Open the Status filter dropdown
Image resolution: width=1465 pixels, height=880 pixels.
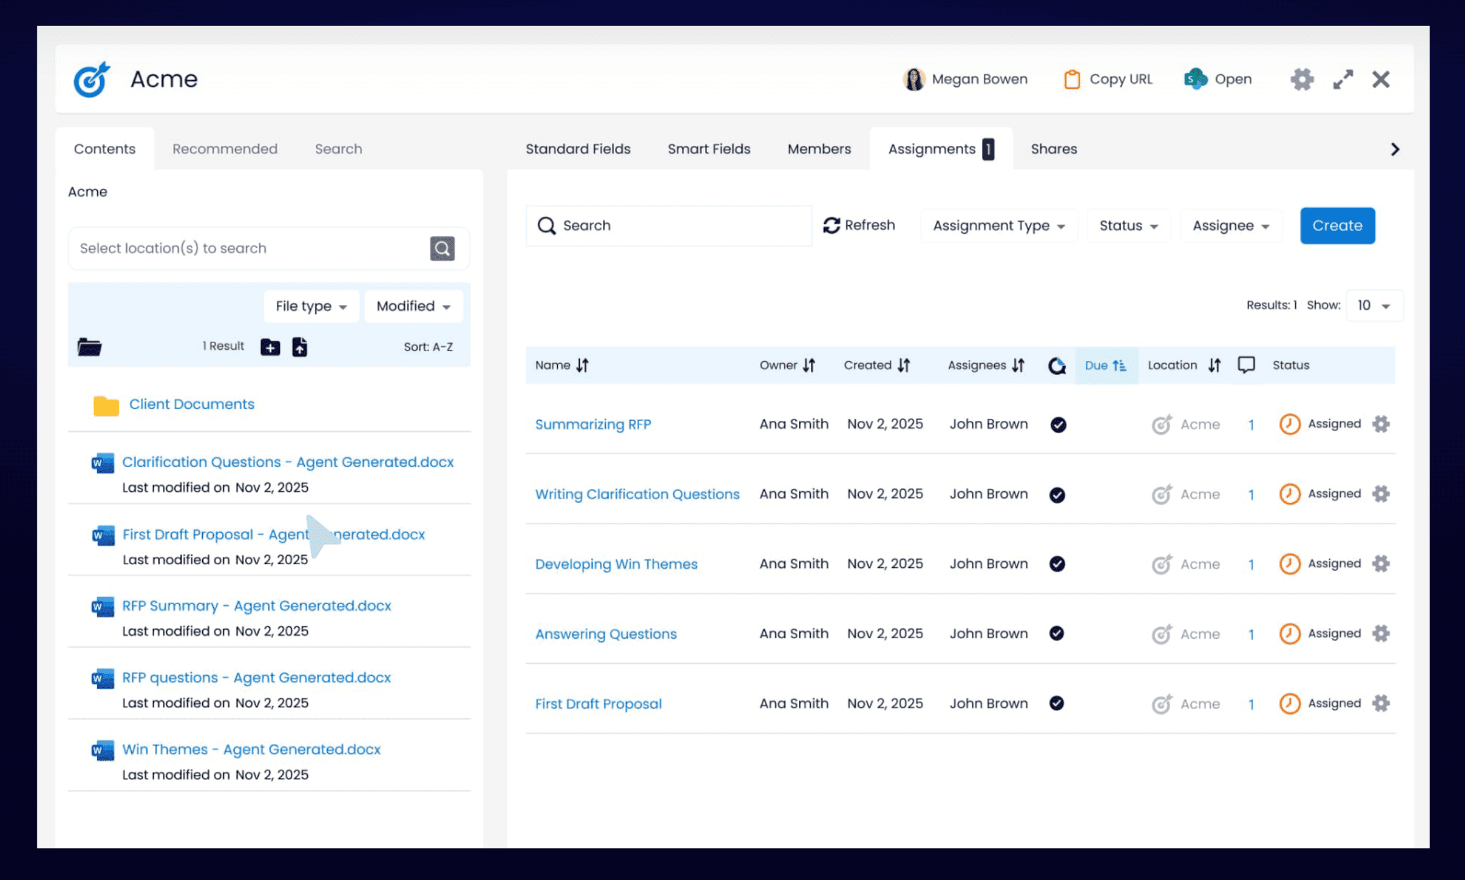[x=1128, y=226]
